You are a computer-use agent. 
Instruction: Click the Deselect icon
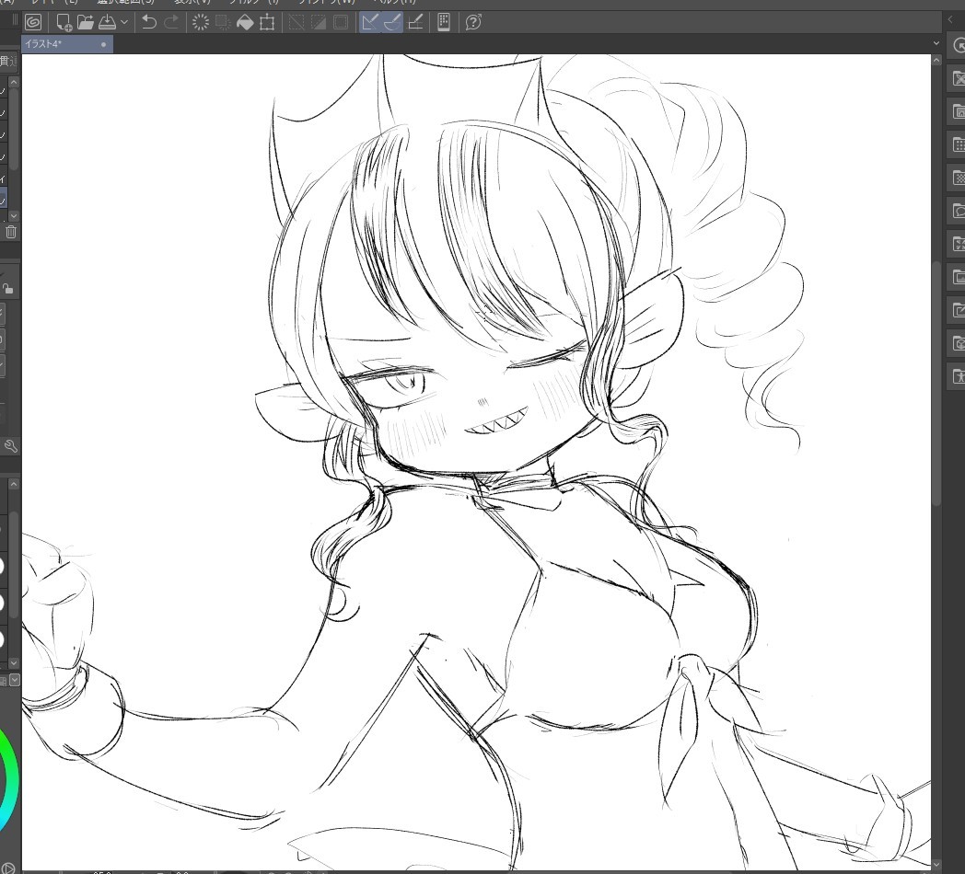click(x=296, y=23)
